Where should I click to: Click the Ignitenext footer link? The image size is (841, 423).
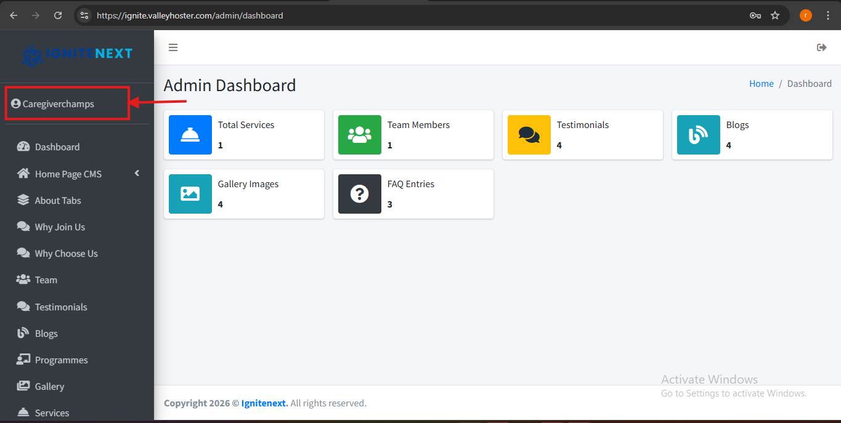click(264, 403)
